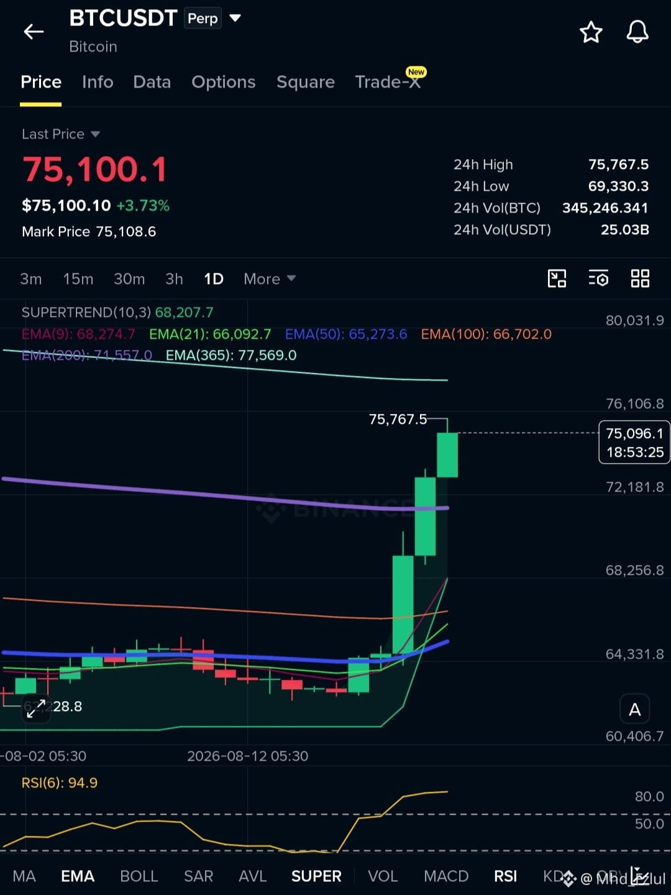
Task: Expand the chart to fullscreen with arrows icon
Action: tap(36, 708)
